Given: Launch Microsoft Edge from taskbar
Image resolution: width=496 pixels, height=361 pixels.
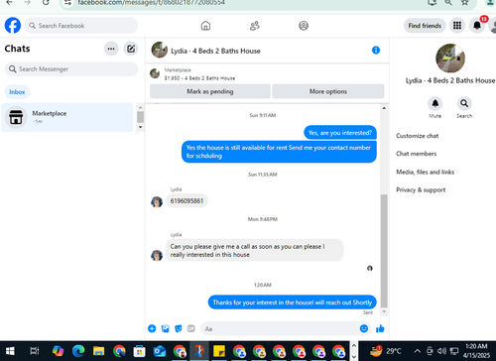Looking at the screenshot, I should [78, 351].
